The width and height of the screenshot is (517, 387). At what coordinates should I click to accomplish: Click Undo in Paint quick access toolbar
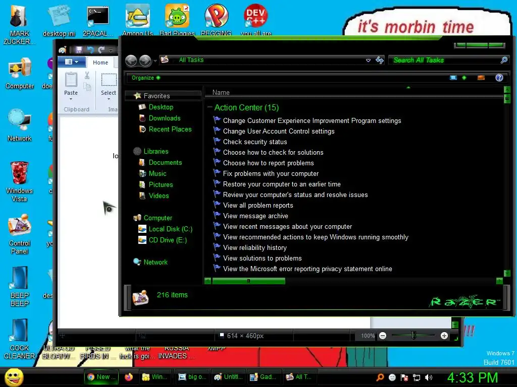(x=90, y=50)
